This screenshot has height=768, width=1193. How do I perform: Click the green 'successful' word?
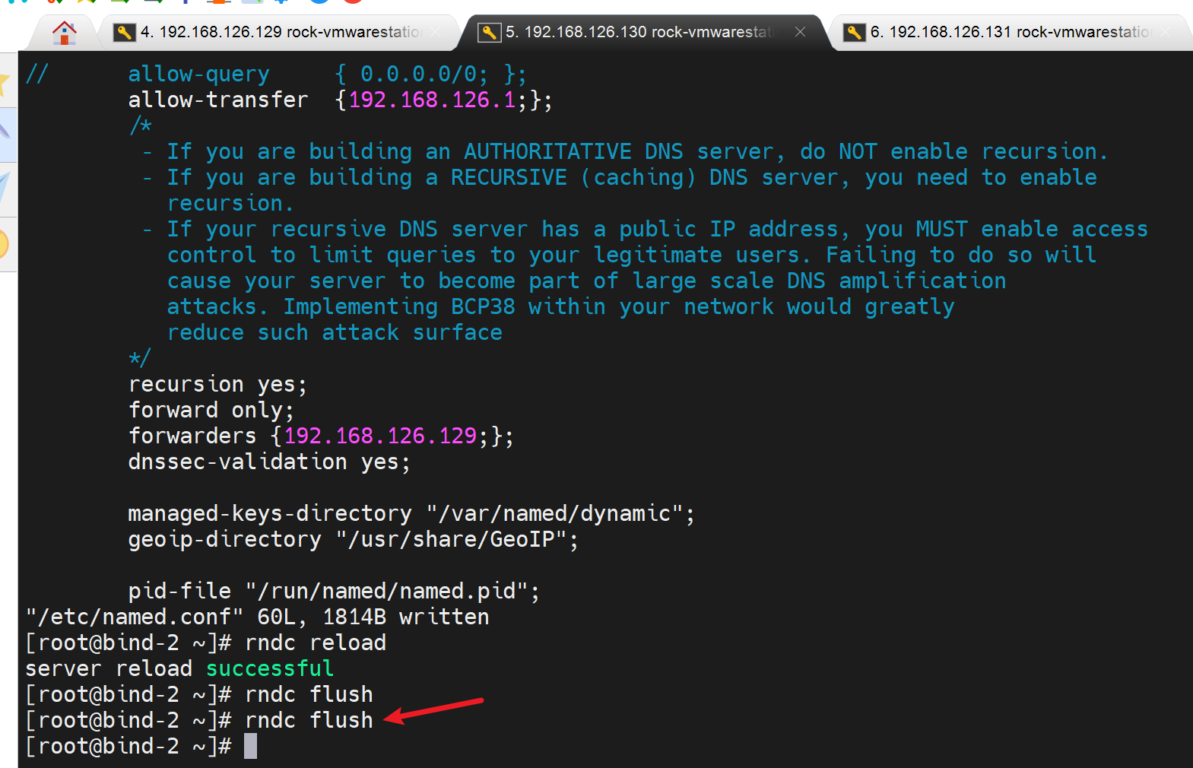pos(270,668)
